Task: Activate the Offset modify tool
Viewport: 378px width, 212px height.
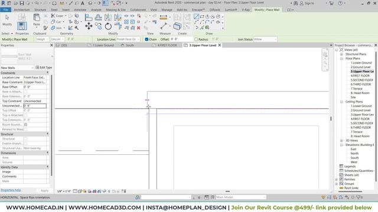Action: [98, 17]
